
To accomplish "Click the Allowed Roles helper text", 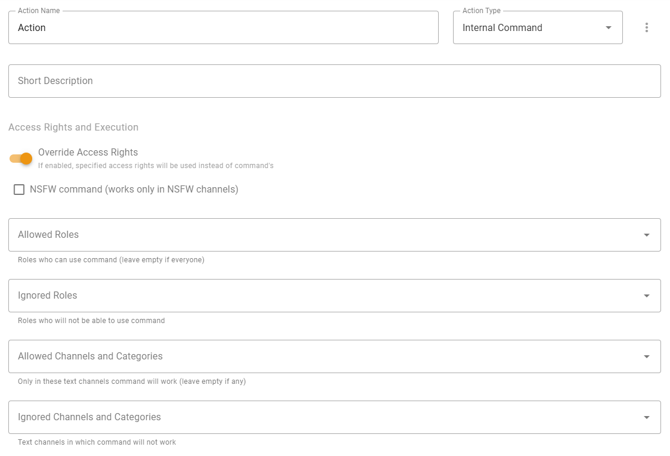I will point(111,260).
